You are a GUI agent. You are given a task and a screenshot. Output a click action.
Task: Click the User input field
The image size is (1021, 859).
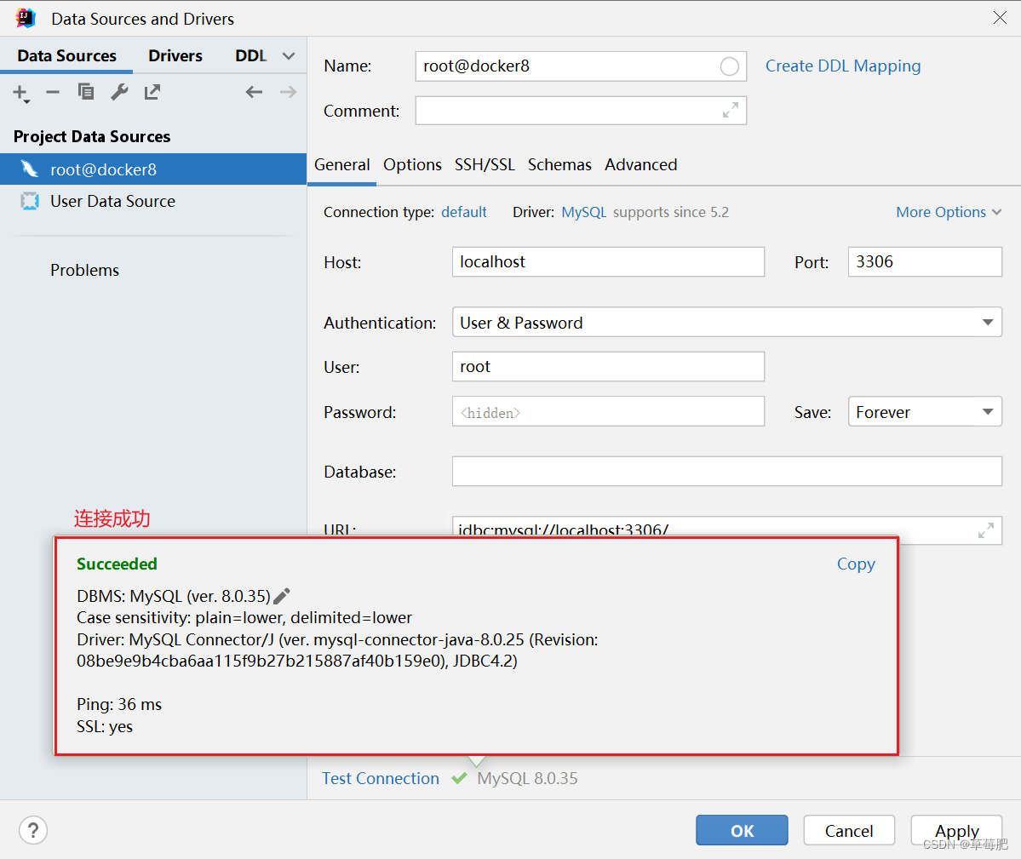coord(608,366)
